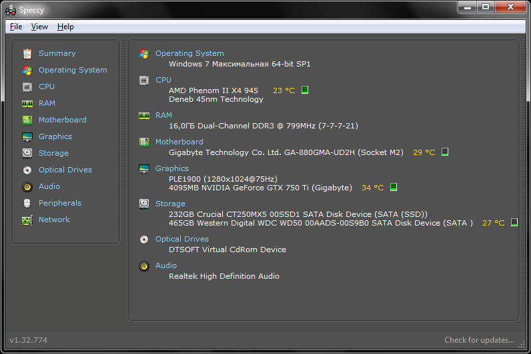
Task: Click the Network card icon in sidebar
Action: (27, 220)
